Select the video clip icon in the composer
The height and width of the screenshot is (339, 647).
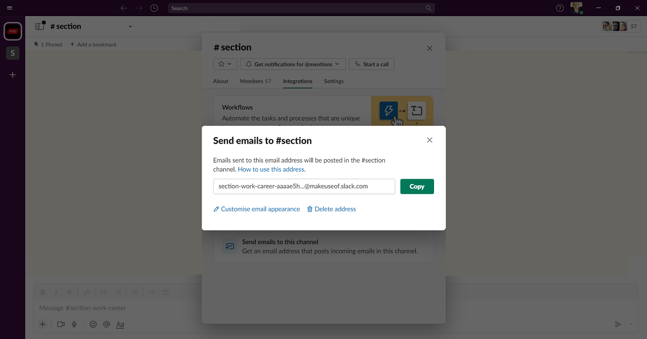pos(59,324)
